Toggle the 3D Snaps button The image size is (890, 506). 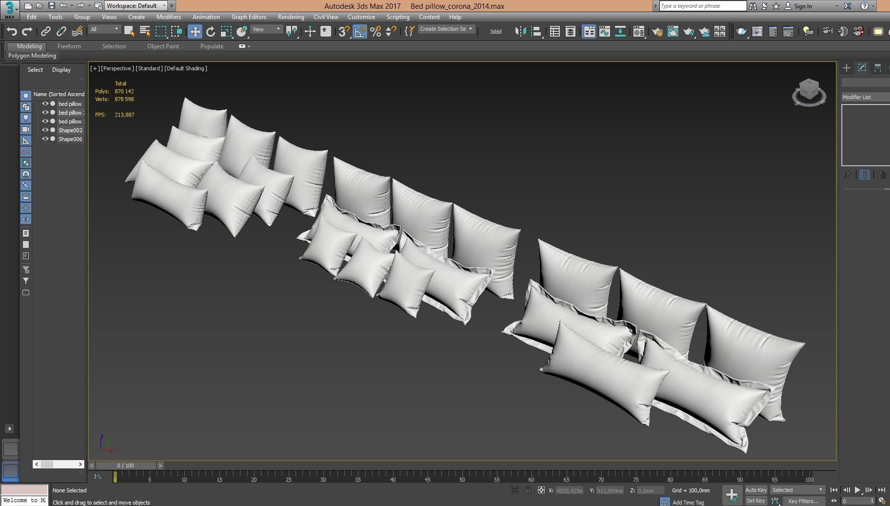coord(344,32)
